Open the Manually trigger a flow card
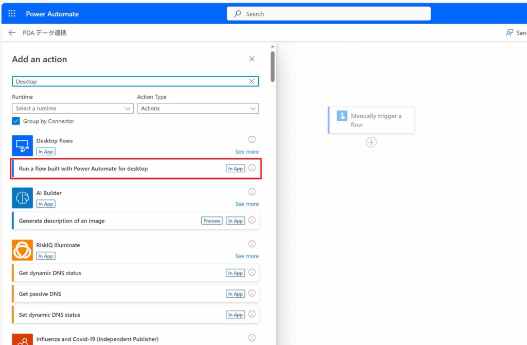Image resolution: width=527 pixels, height=345 pixels. pyautogui.click(x=371, y=120)
